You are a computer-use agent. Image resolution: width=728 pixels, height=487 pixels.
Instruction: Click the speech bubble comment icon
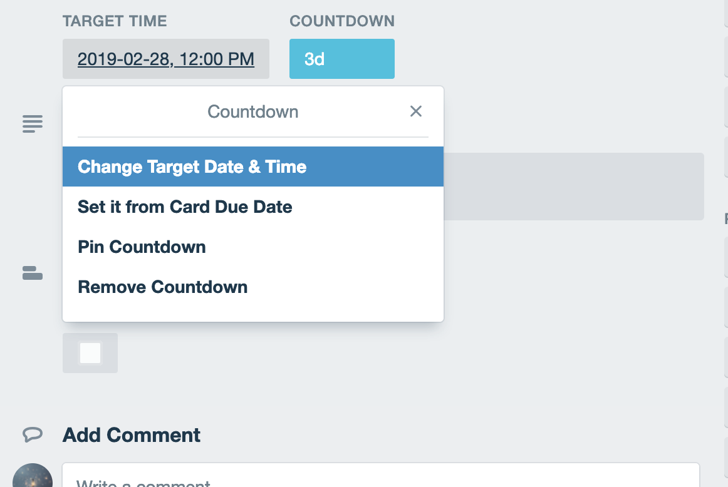(33, 434)
